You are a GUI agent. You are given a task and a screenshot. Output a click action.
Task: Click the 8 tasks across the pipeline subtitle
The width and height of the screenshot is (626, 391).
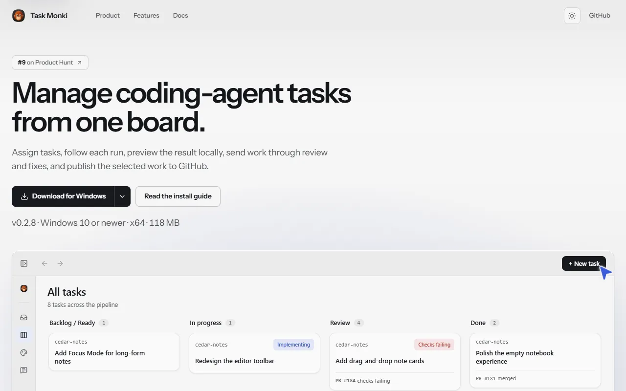click(x=83, y=305)
